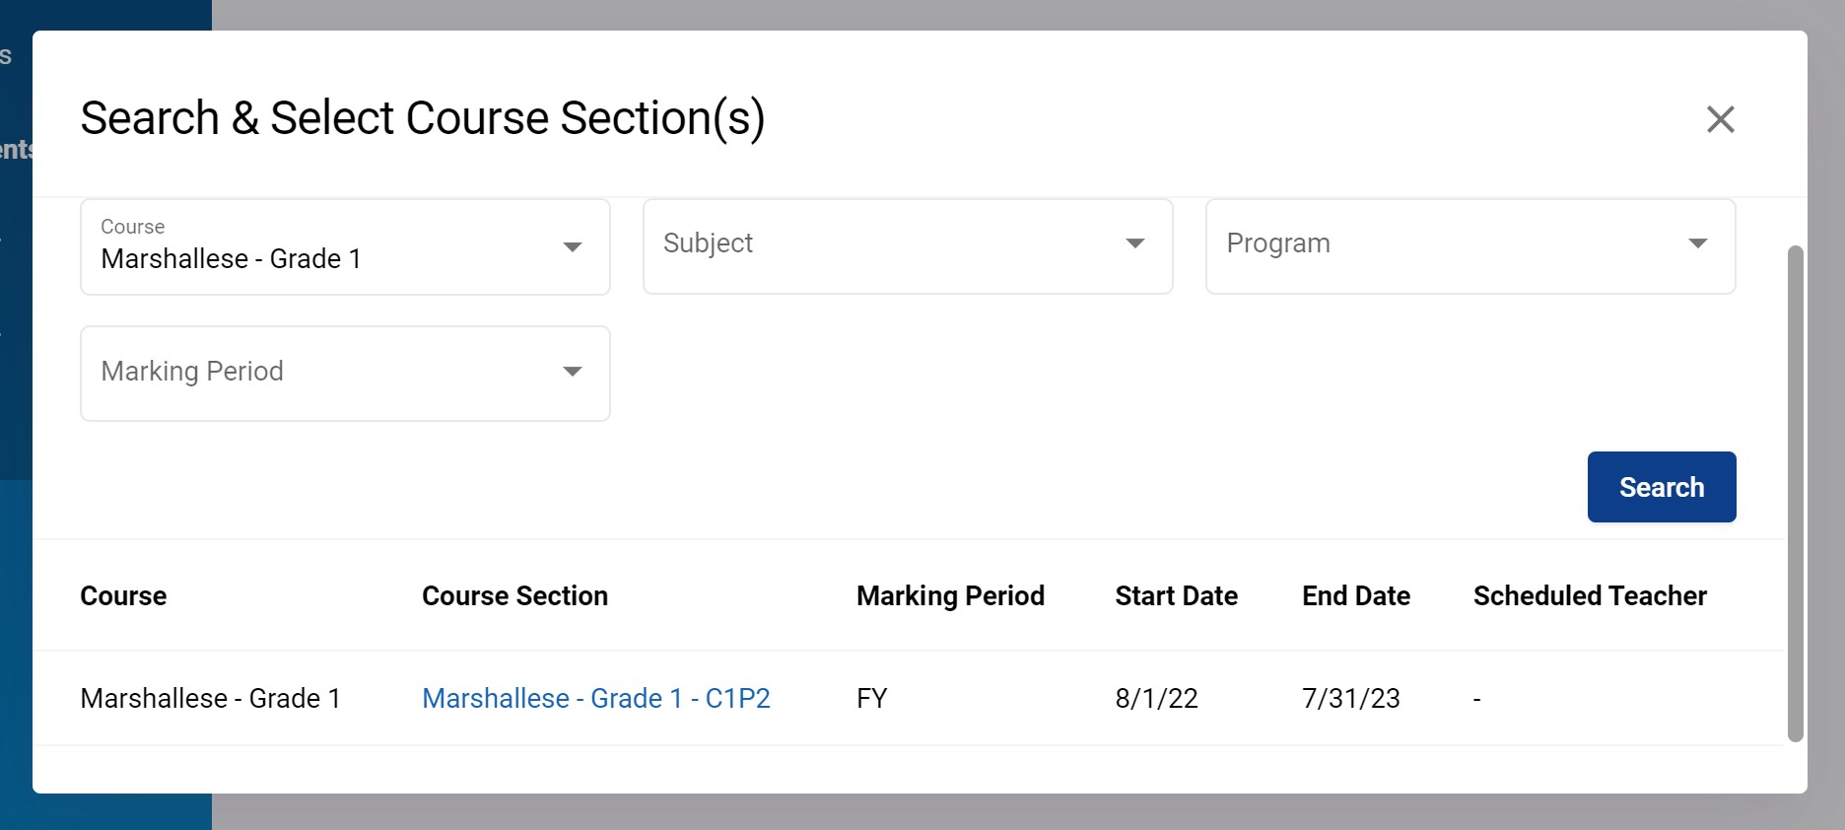Viewport: 1845px width, 830px height.
Task: Click the Marking Period field placeholder text
Action: coord(192,372)
